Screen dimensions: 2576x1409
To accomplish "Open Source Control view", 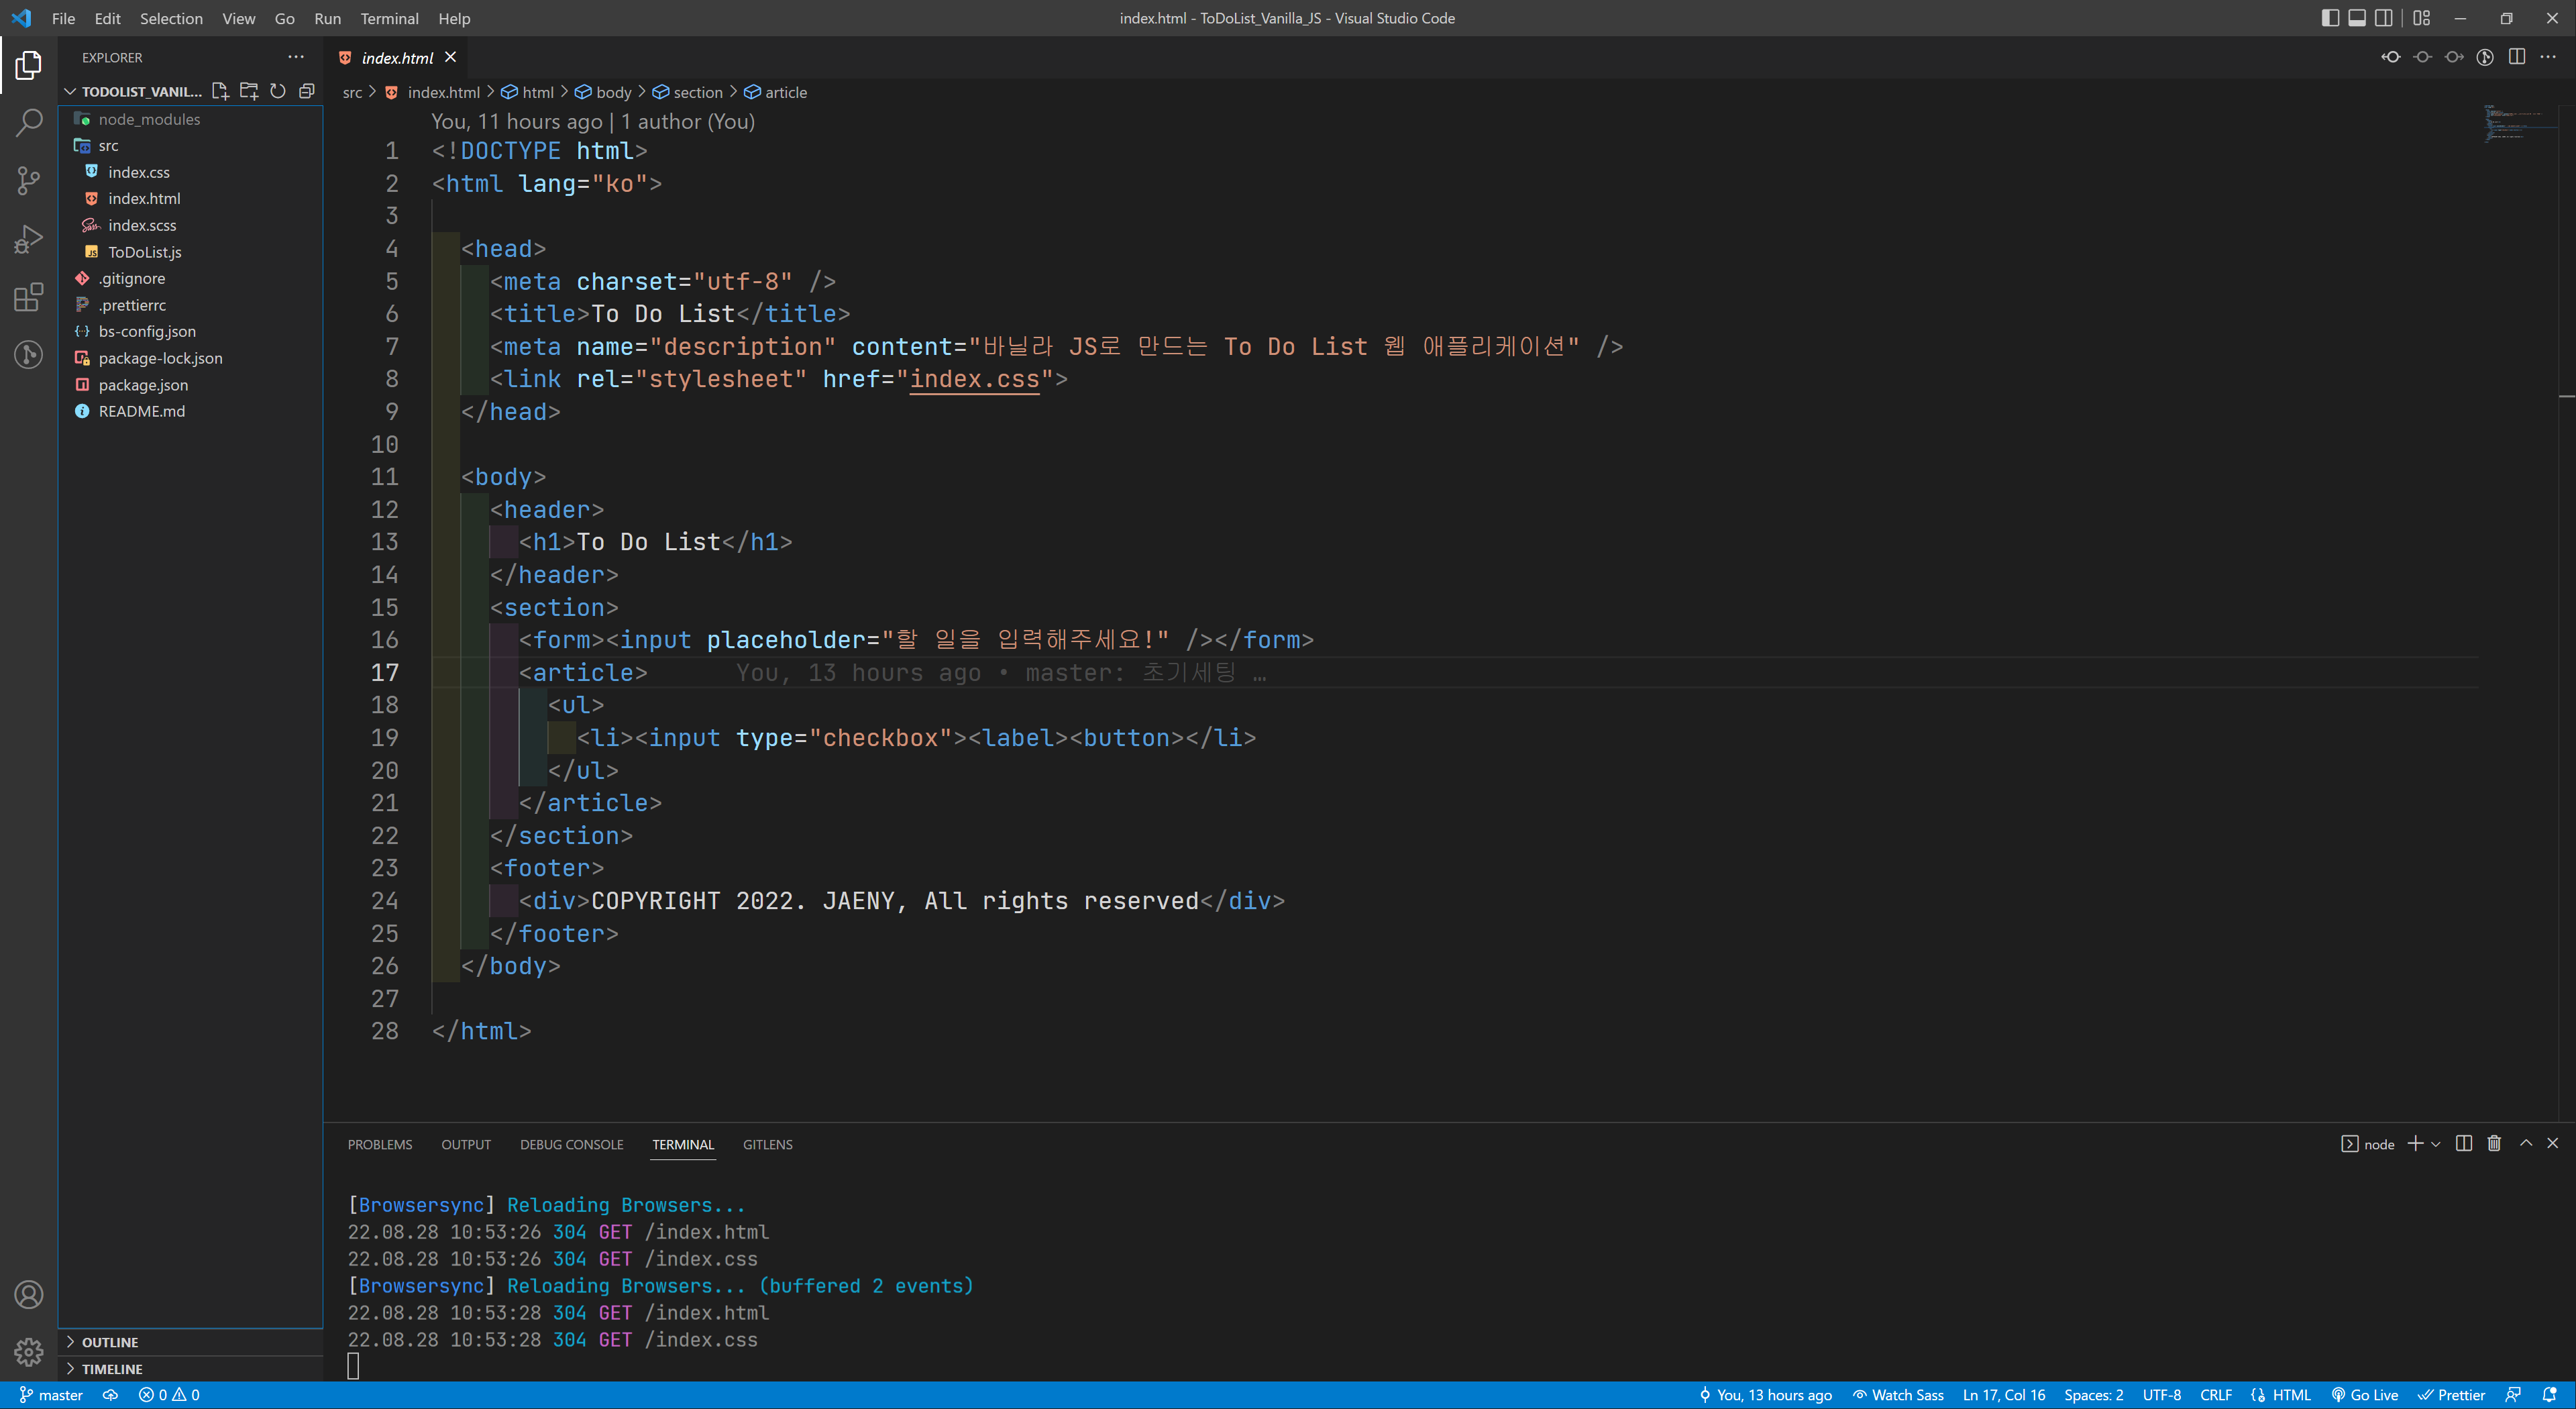I will pos(28,181).
